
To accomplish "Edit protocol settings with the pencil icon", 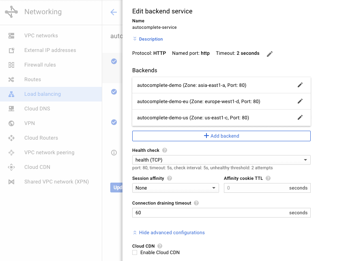I will [269, 54].
